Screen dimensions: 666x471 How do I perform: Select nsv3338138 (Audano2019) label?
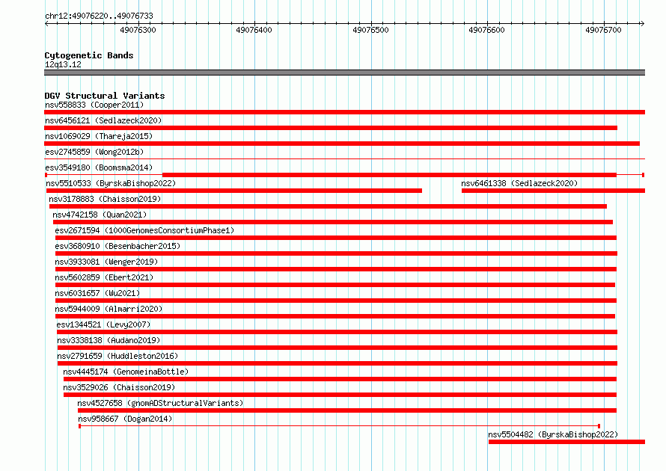[109, 340]
